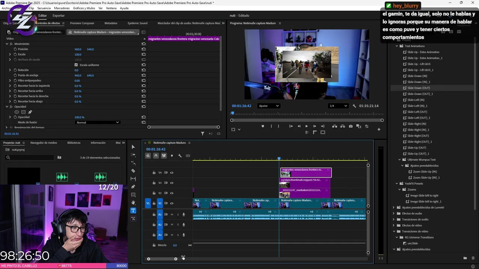Screen dimensions: 479x269
Task: Expand the Efectos de audio folder
Action: click(x=394, y=213)
